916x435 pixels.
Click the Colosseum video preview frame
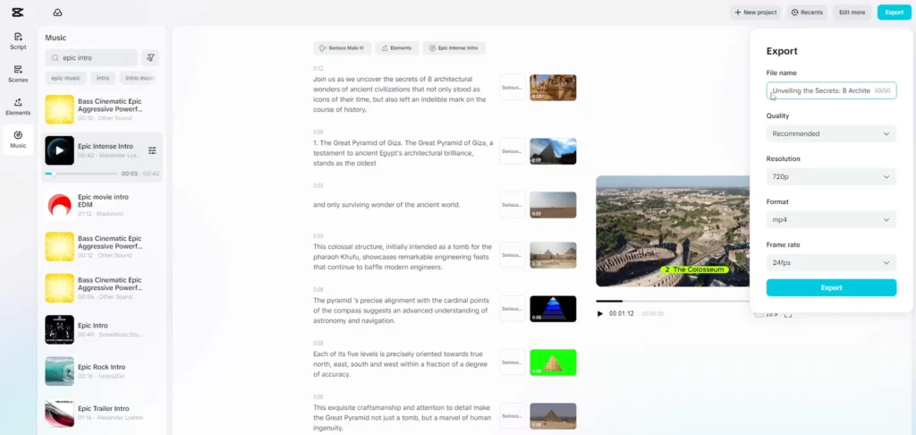(x=673, y=231)
